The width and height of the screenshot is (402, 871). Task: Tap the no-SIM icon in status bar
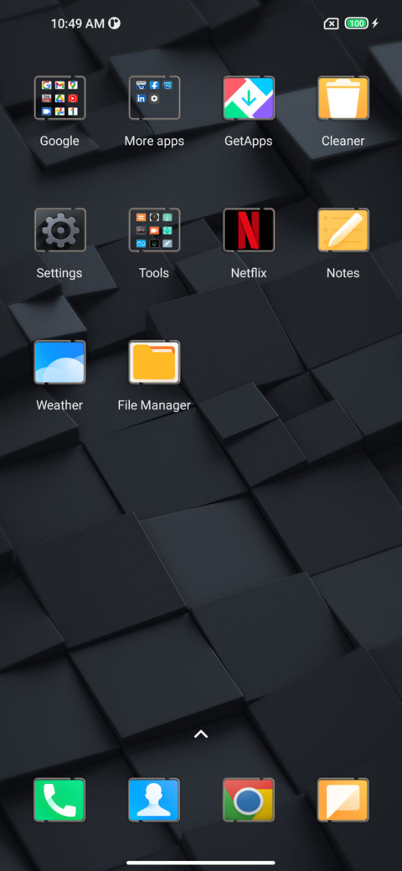click(331, 23)
